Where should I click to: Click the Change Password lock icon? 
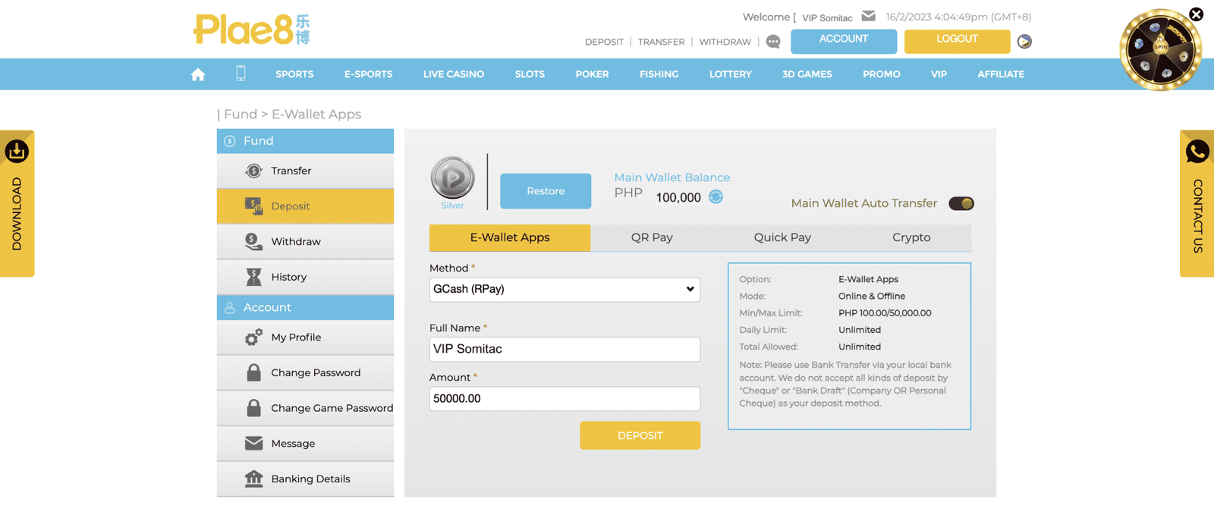tap(254, 372)
